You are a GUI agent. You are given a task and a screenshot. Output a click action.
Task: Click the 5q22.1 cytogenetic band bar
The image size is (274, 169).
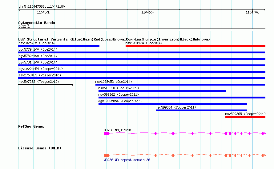(x=142, y=30)
